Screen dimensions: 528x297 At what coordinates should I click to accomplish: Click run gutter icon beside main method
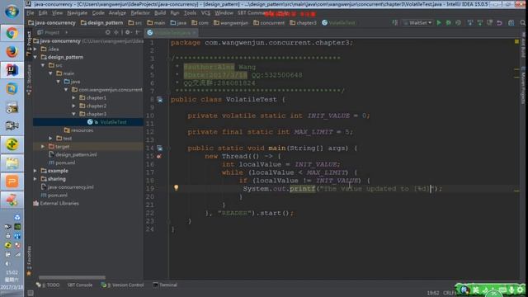pyautogui.click(x=159, y=148)
